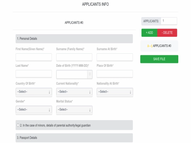This screenshot has width=191, height=143.
Task: Collapse the 1. Personal Details section header
Action: (74, 39)
